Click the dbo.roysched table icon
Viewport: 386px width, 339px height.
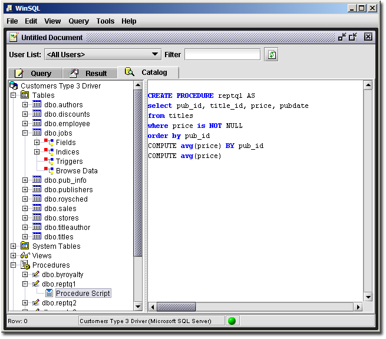(x=37, y=199)
